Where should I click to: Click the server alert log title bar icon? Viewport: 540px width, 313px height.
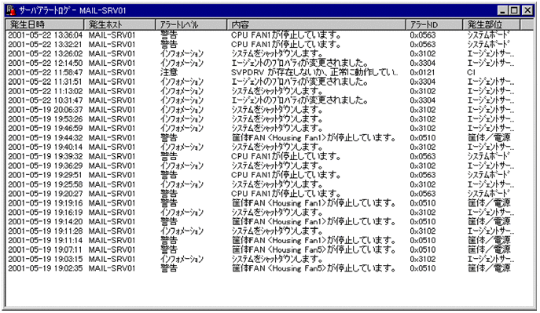(x=11, y=10)
